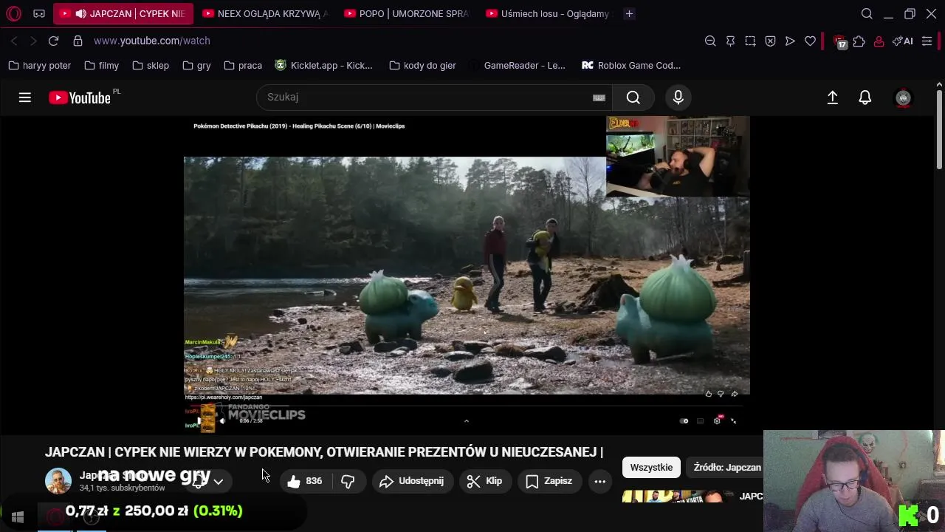Open the Opera main menu logo
Image resolution: width=945 pixels, height=532 pixels.
(x=13, y=13)
